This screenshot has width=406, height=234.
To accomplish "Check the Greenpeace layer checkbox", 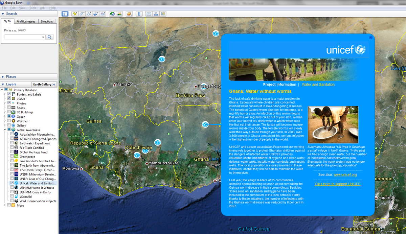I will [12, 157].
